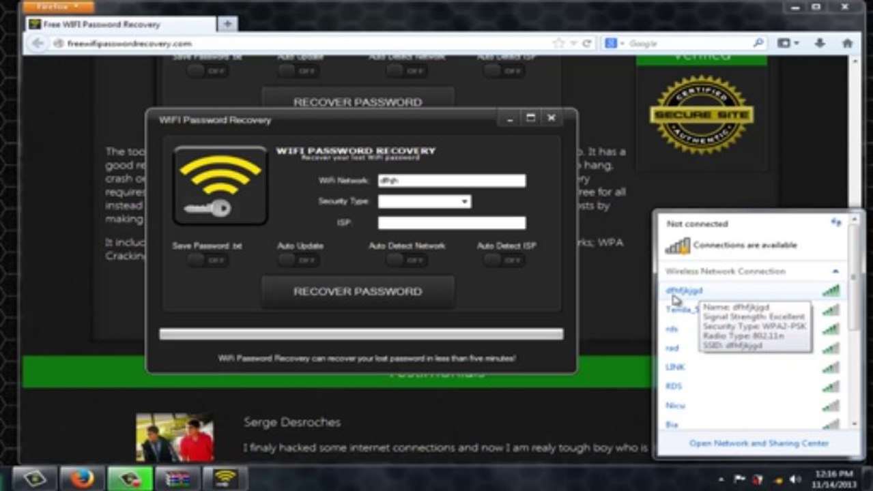Open the WiFi Recovery app taskbar icon

(225, 478)
